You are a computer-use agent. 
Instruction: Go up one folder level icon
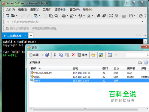tap(140, 62)
